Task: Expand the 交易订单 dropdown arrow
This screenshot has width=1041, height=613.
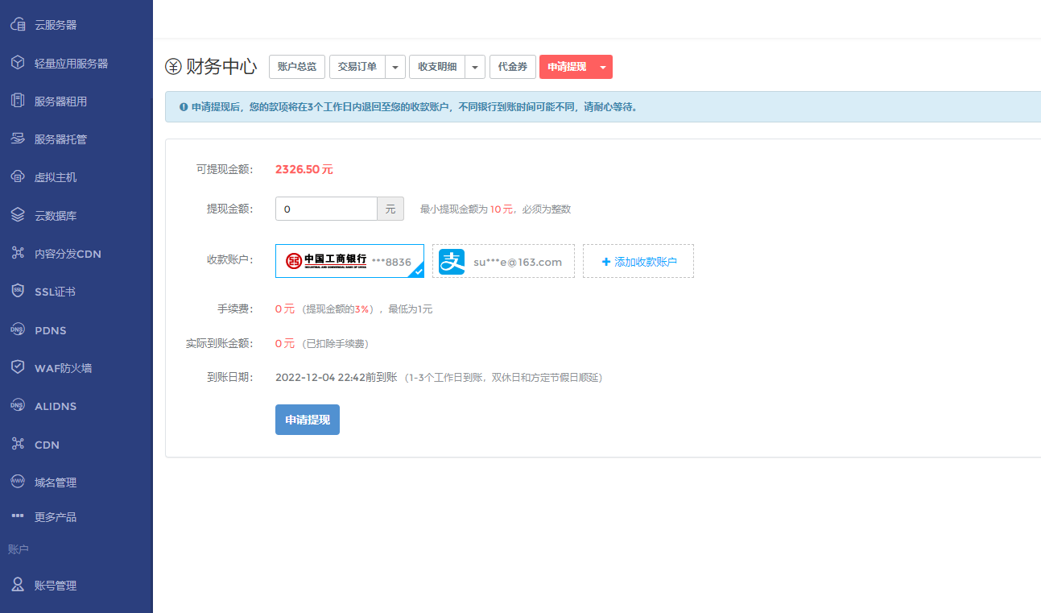Action: 395,67
